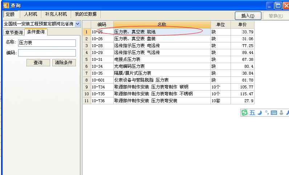
Task: Select the 章节查询 tab
Action: 13,32
